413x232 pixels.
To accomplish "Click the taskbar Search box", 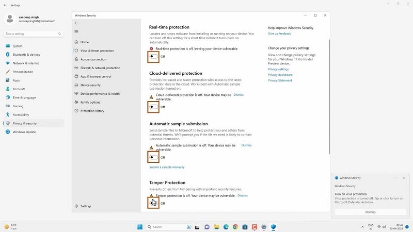I will point(169,227).
